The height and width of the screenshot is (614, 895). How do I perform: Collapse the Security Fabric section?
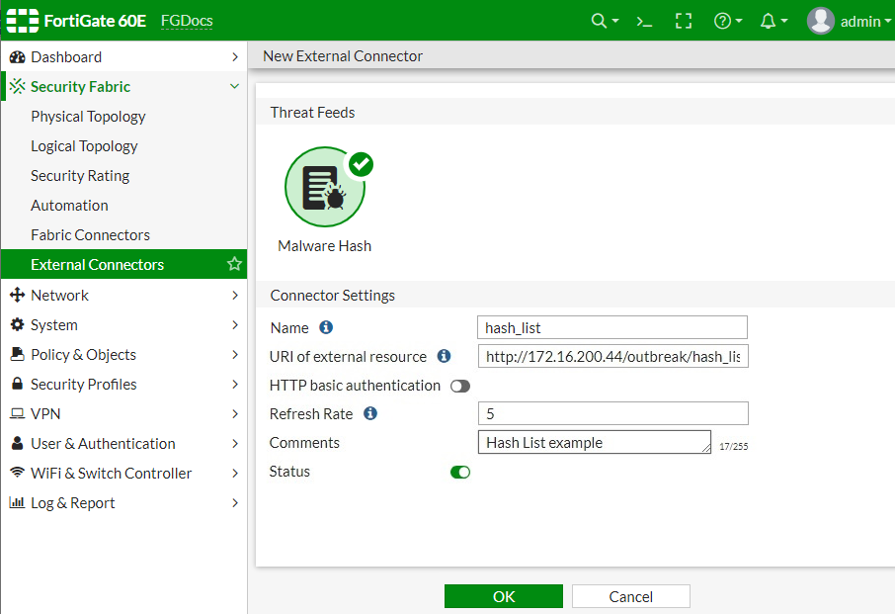[234, 86]
